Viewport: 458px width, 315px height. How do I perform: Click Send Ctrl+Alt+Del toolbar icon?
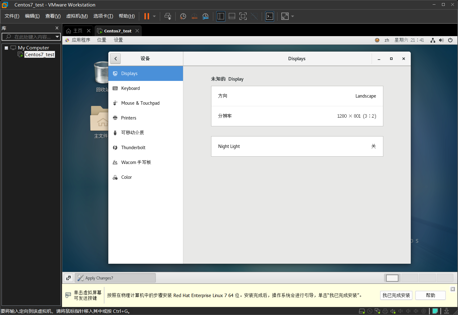tap(168, 16)
